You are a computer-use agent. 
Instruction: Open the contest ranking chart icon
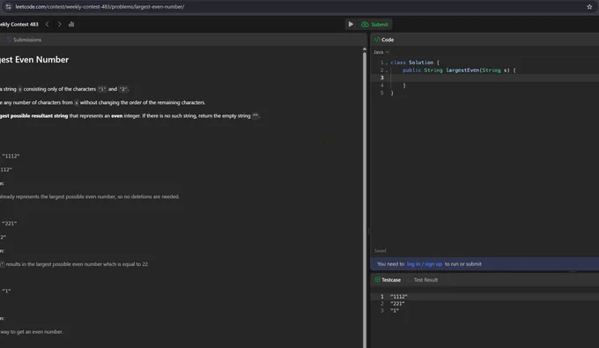pyautogui.click(x=71, y=24)
